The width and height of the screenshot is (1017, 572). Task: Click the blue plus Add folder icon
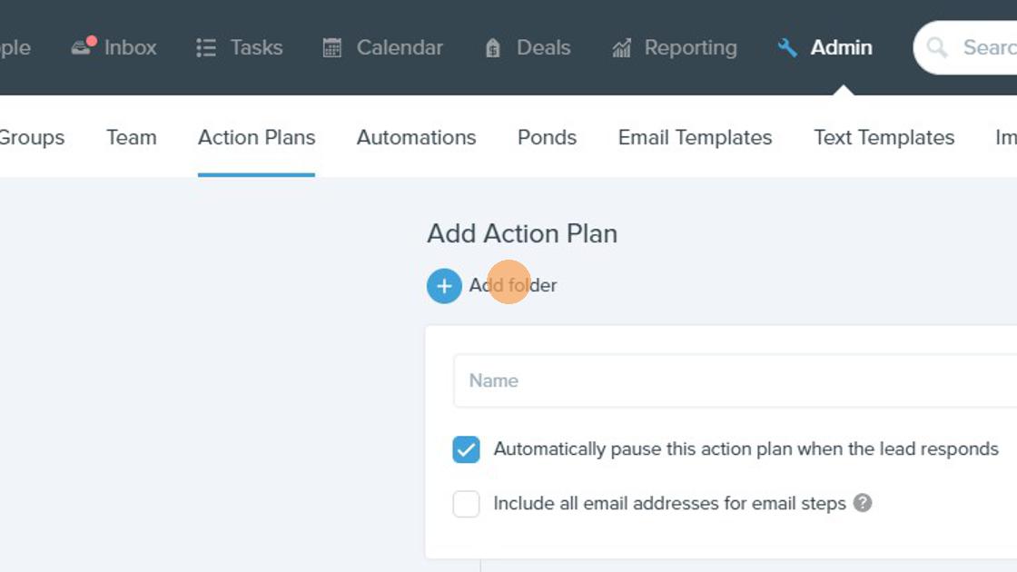point(444,286)
